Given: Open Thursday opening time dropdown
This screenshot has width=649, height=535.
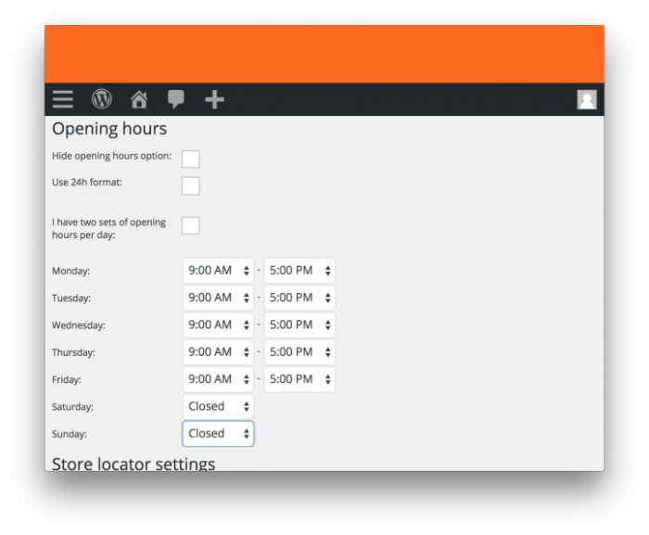Looking at the screenshot, I should coord(218,352).
